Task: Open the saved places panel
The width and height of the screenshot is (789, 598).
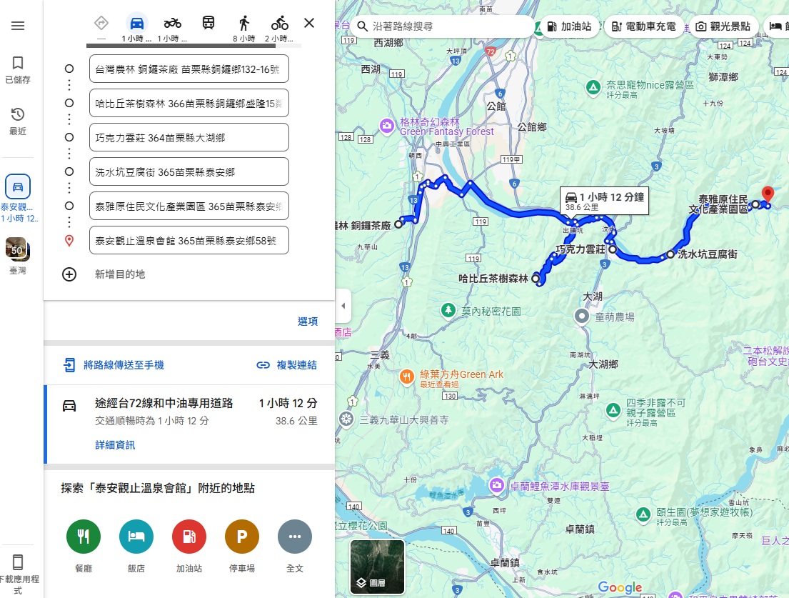Action: coord(18,69)
